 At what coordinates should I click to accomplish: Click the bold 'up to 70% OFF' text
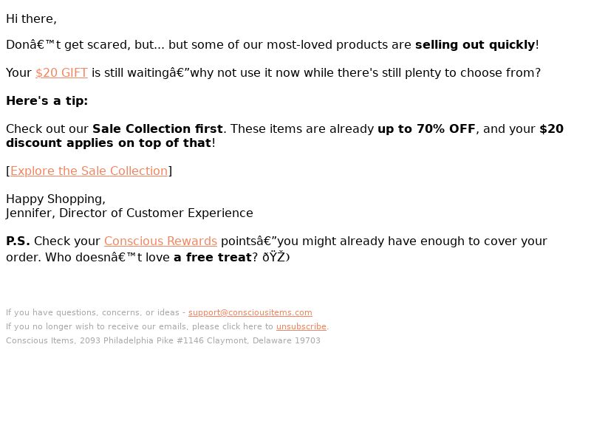pos(426,128)
